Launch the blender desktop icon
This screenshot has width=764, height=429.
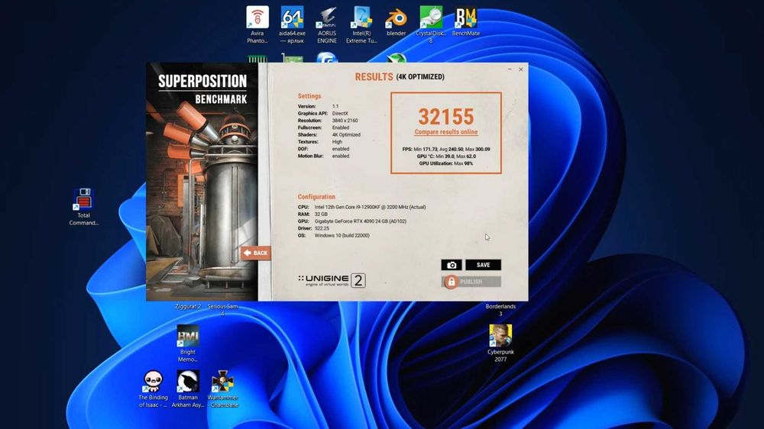tap(396, 21)
